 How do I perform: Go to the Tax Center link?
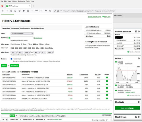[92, 47]
